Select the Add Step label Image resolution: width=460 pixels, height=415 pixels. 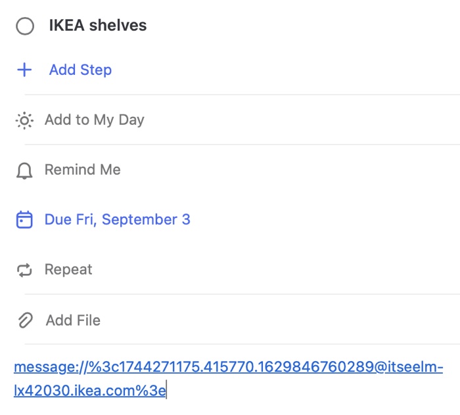tap(80, 70)
